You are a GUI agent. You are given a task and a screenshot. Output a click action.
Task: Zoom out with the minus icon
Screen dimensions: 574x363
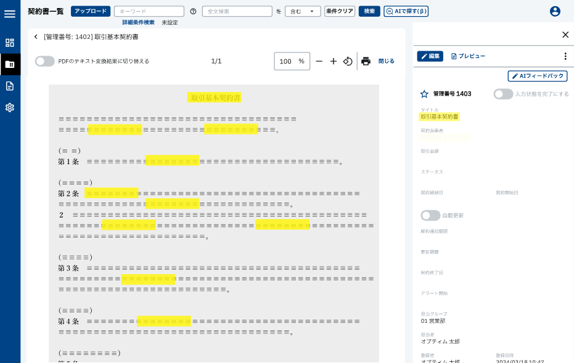[x=319, y=61]
